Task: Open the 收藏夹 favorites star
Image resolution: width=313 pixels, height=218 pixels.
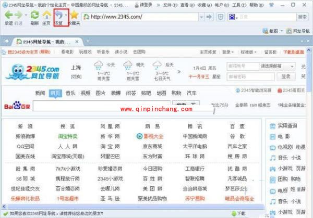Action: point(74,15)
